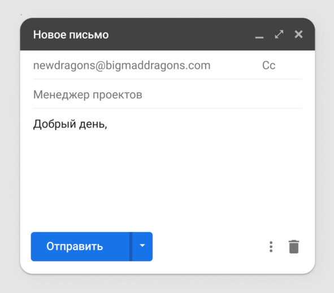Add Cc recipients
The height and width of the screenshot is (293, 334).
point(268,65)
